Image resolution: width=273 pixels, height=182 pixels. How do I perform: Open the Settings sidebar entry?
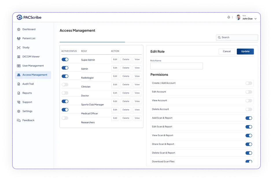tap(18, 111)
